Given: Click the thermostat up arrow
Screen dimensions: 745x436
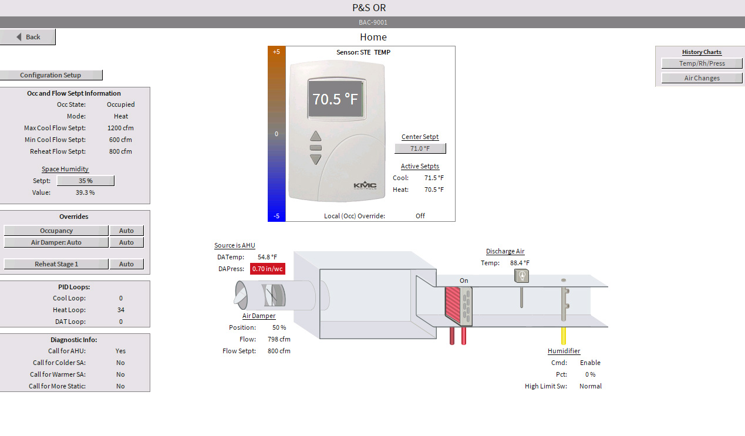Looking at the screenshot, I should 316,136.
